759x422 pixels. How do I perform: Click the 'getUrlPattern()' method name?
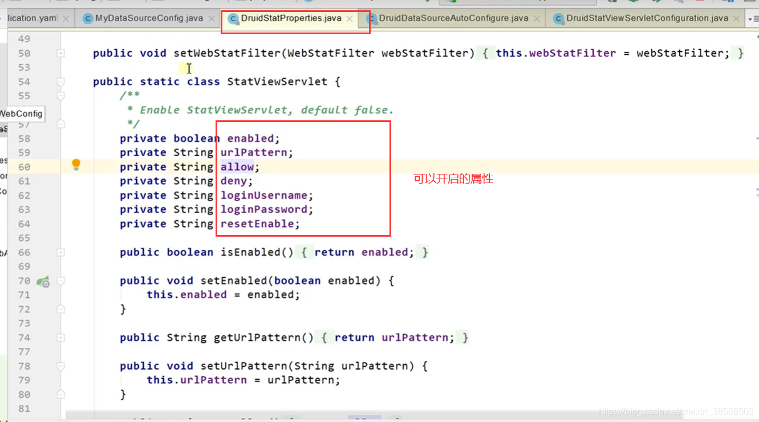coord(263,338)
